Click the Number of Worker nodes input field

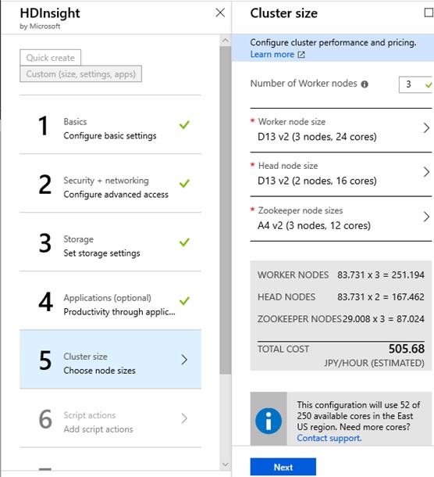click(415, 84)
